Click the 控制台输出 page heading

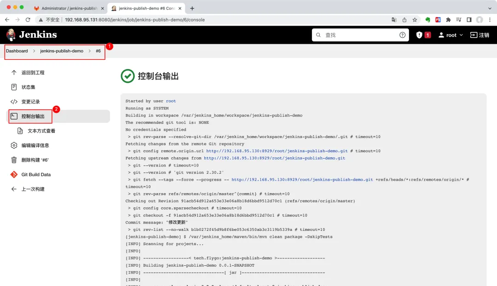tap(158, 76)
